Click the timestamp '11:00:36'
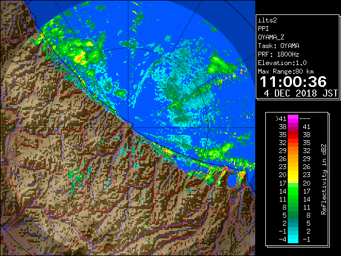 (x=293, y=82)
